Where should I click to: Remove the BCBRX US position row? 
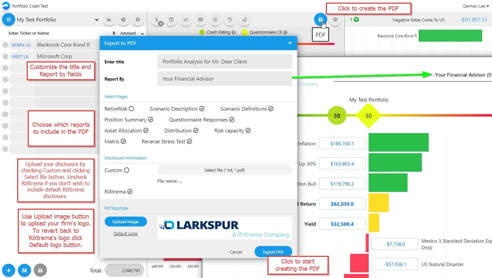(5, 45)
